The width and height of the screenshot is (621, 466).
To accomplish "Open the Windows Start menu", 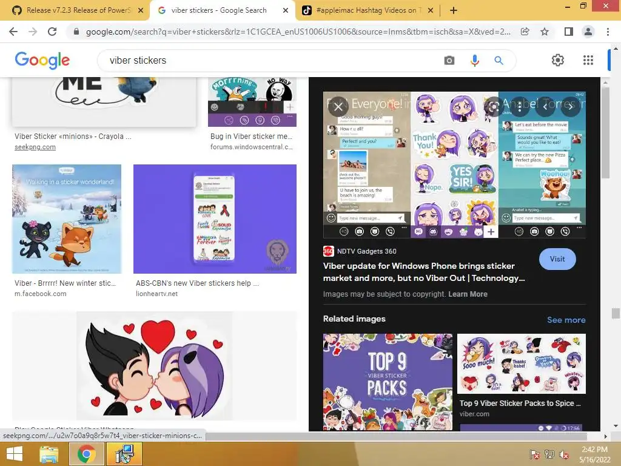I will [x=15, y=454].
